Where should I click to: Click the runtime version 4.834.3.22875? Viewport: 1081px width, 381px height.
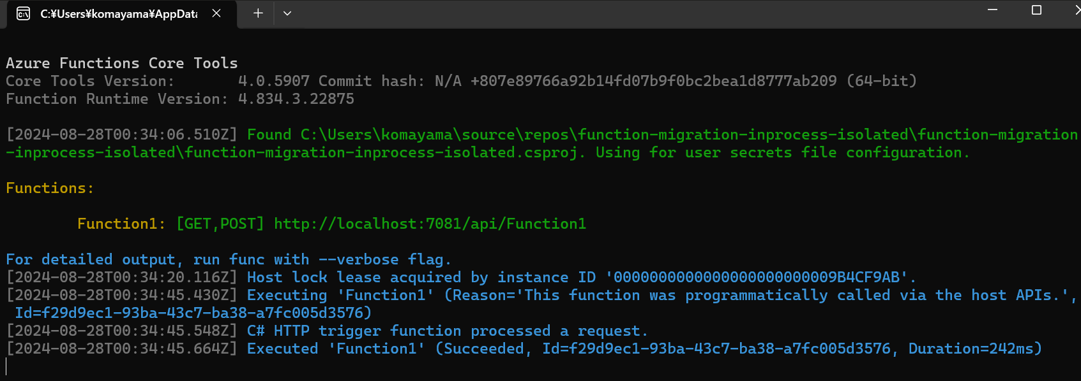tap(296, 99)
